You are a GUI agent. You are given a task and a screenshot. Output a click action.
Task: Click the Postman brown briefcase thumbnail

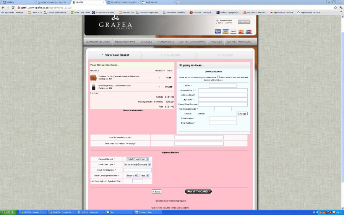tap(93, 87)
